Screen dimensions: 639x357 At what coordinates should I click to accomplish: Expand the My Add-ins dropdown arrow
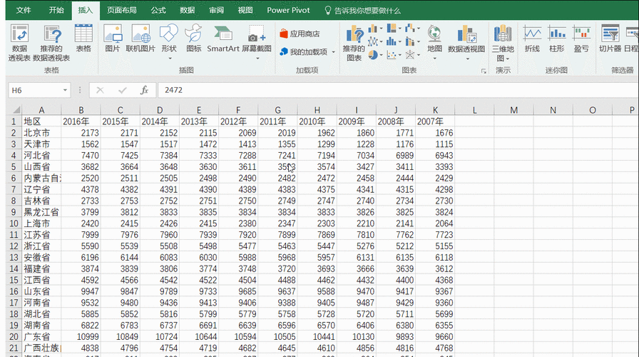coord(334,52)
